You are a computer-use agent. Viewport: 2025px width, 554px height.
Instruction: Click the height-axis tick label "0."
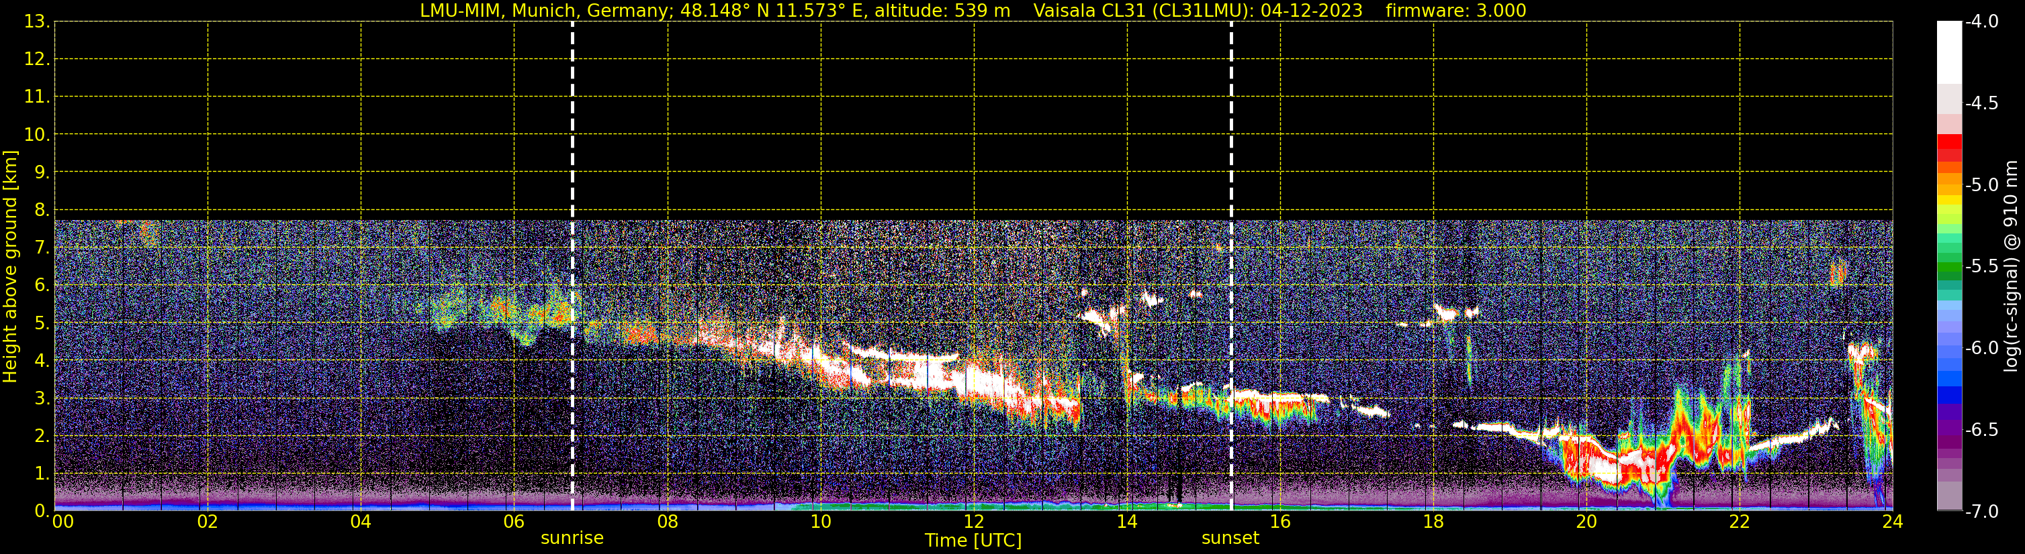[42, 511]
